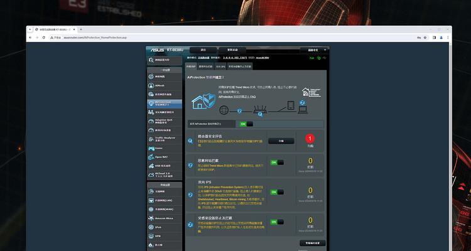This screenshot has width=471, height=251.
Task: Click the alert preferences button at the bottom right
Action: [x=312, y=243]
